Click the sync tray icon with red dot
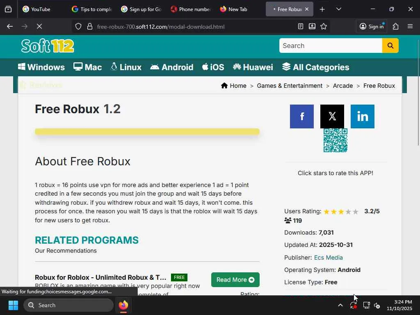The image size is (420, 315). [x=353, y=305]
